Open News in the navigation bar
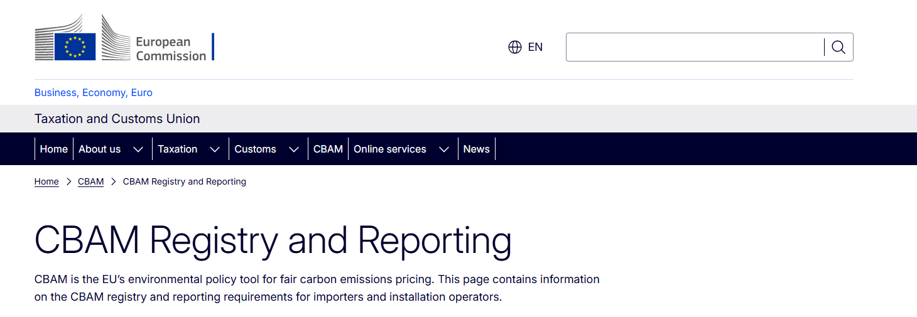This screenshot has height=317, width=917. [x=476, y=149]
